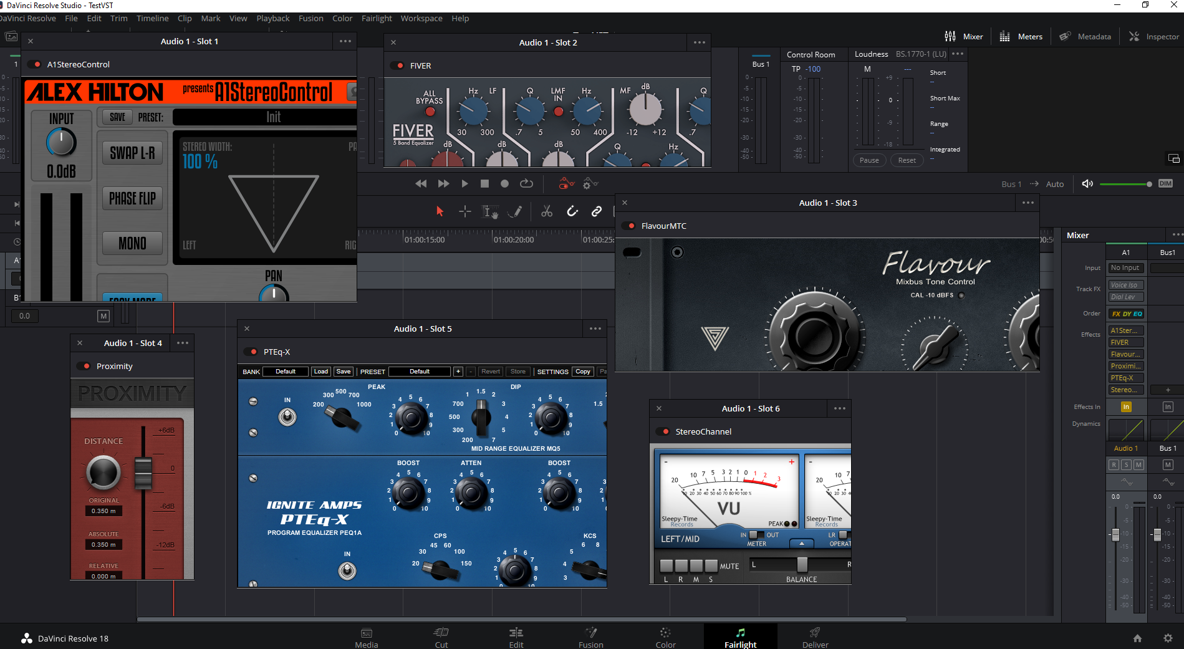Image resolution: width=1184 pixels, height=649 pixels.
Task: Open options menu for Audio 1 - Slot 2
Action: (x=700, y=42)
